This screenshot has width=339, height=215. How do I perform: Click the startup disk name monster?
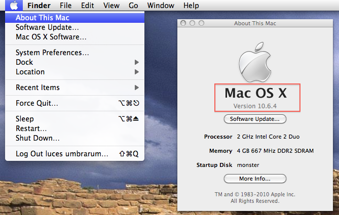click(248, 165)
